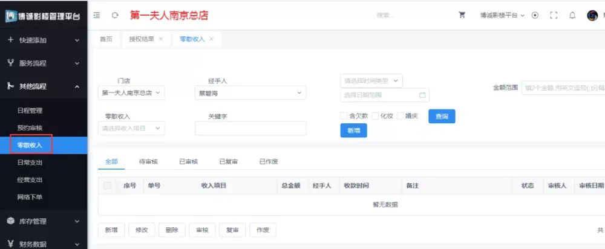Open the shopping cart icon

point(462,15)
